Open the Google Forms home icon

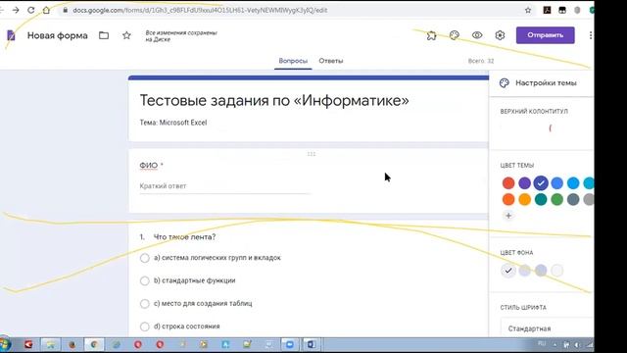tap(11, 35)
